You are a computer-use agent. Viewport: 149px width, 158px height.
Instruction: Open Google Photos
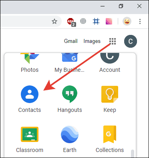tap(30, 58)
